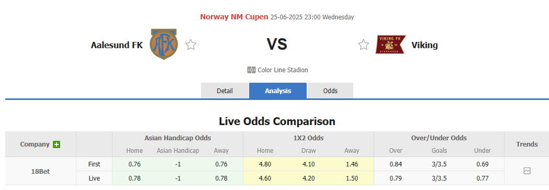
Task: Click first draw odds 4.10
Action: [x=308, y=164]
